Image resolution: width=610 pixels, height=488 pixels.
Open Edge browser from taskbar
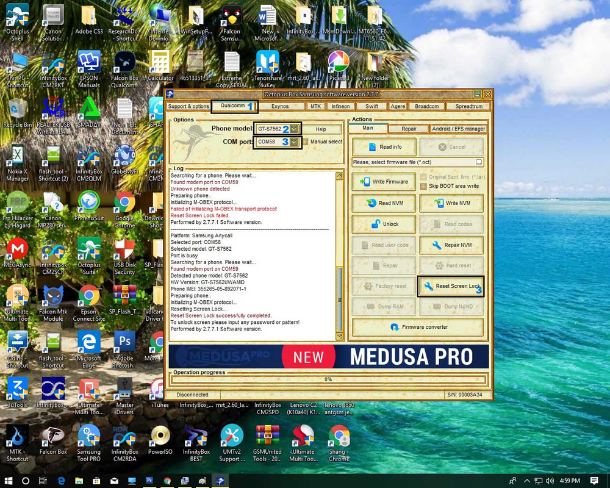click(61, 481)
